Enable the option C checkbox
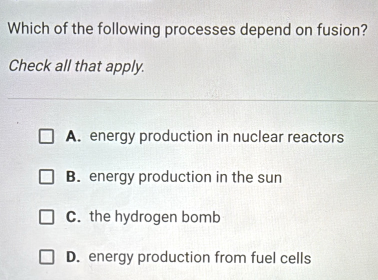This screenshot has width=378, height=280. pyautogui.click(x=46, y=217)
